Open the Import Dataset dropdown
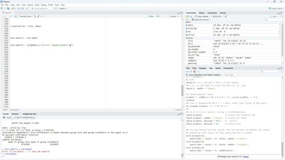 (x=203, y=16)
